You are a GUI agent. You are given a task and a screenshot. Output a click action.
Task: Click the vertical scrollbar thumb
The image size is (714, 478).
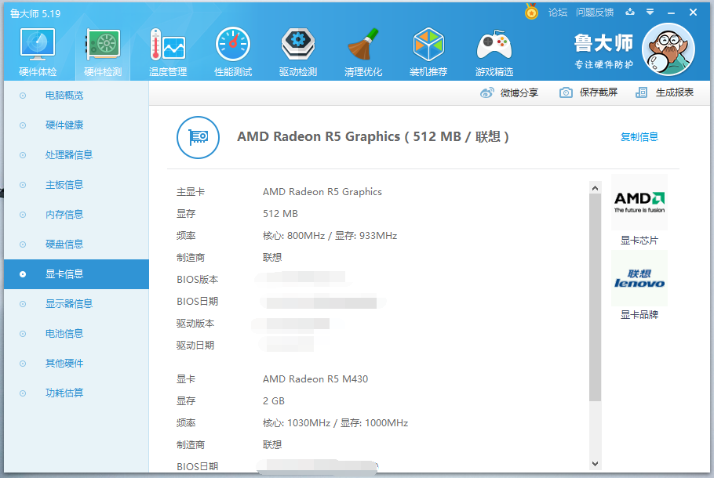coord(595,298)
